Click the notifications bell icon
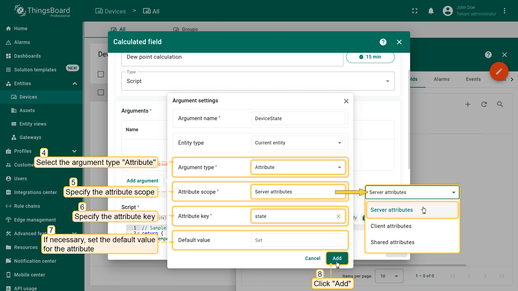518x291 pixels. [x=431, y=11]
